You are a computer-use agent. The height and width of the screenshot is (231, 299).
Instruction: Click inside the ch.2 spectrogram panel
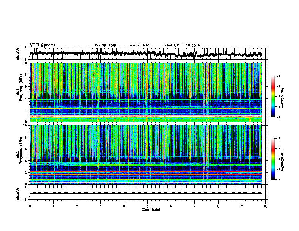(148, 155)
